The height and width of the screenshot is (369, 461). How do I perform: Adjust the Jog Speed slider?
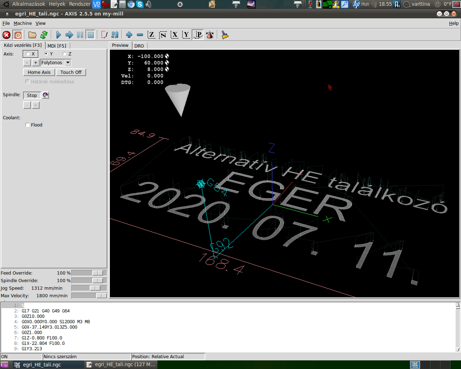tap(89, 288)
